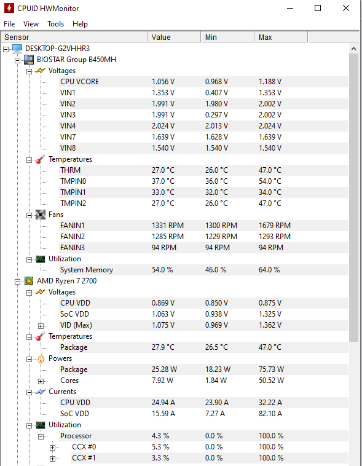This screenshot has width=362, height=466.
Task: Click the BIOSTAR motherboard icon
Action: (29, 60)
